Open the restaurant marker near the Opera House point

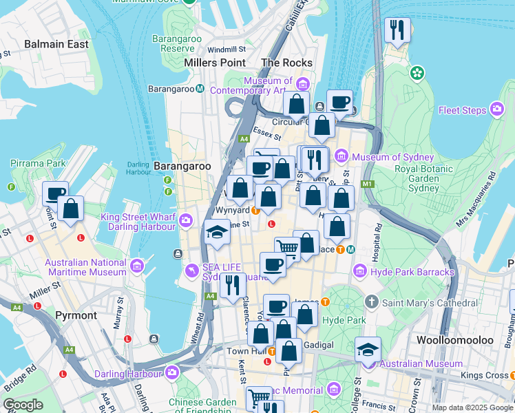click(397, 30)
